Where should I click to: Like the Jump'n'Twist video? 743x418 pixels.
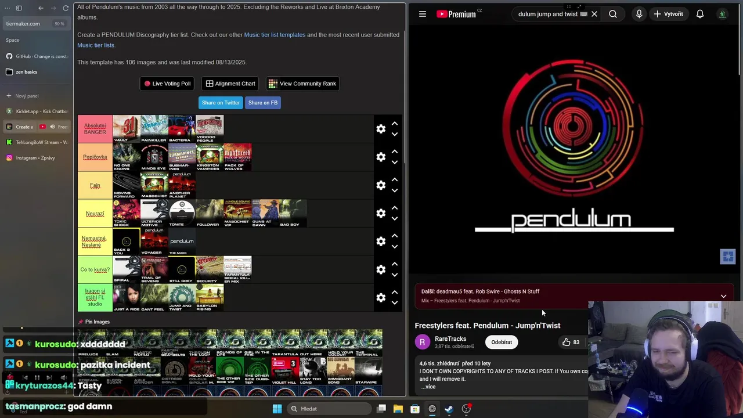point(571,342)
